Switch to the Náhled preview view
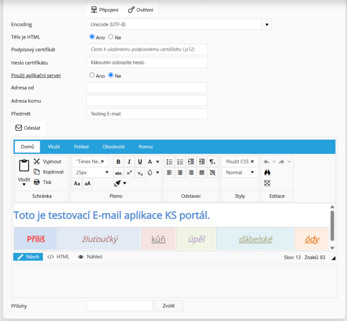Image resolution: width=347 pixels, height=321 pixels. coord(90,257)
